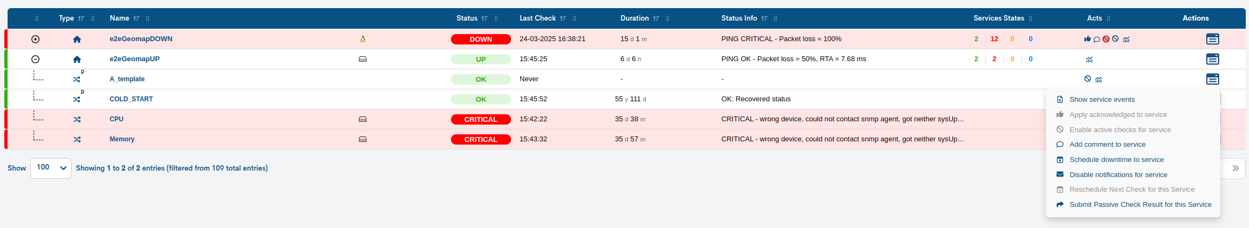
Task: Go to the last page with double-chevron button
Action: tap(1235, 168)
